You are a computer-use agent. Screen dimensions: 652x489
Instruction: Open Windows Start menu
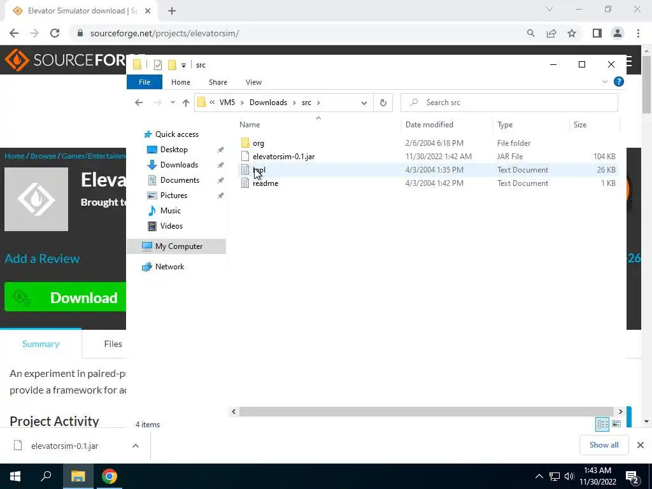pyautogui.click(x=15, y=476)
